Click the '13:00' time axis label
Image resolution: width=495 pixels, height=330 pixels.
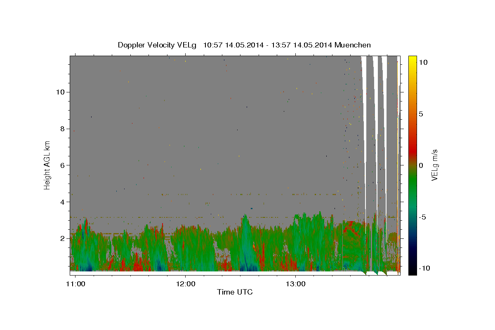296,284
